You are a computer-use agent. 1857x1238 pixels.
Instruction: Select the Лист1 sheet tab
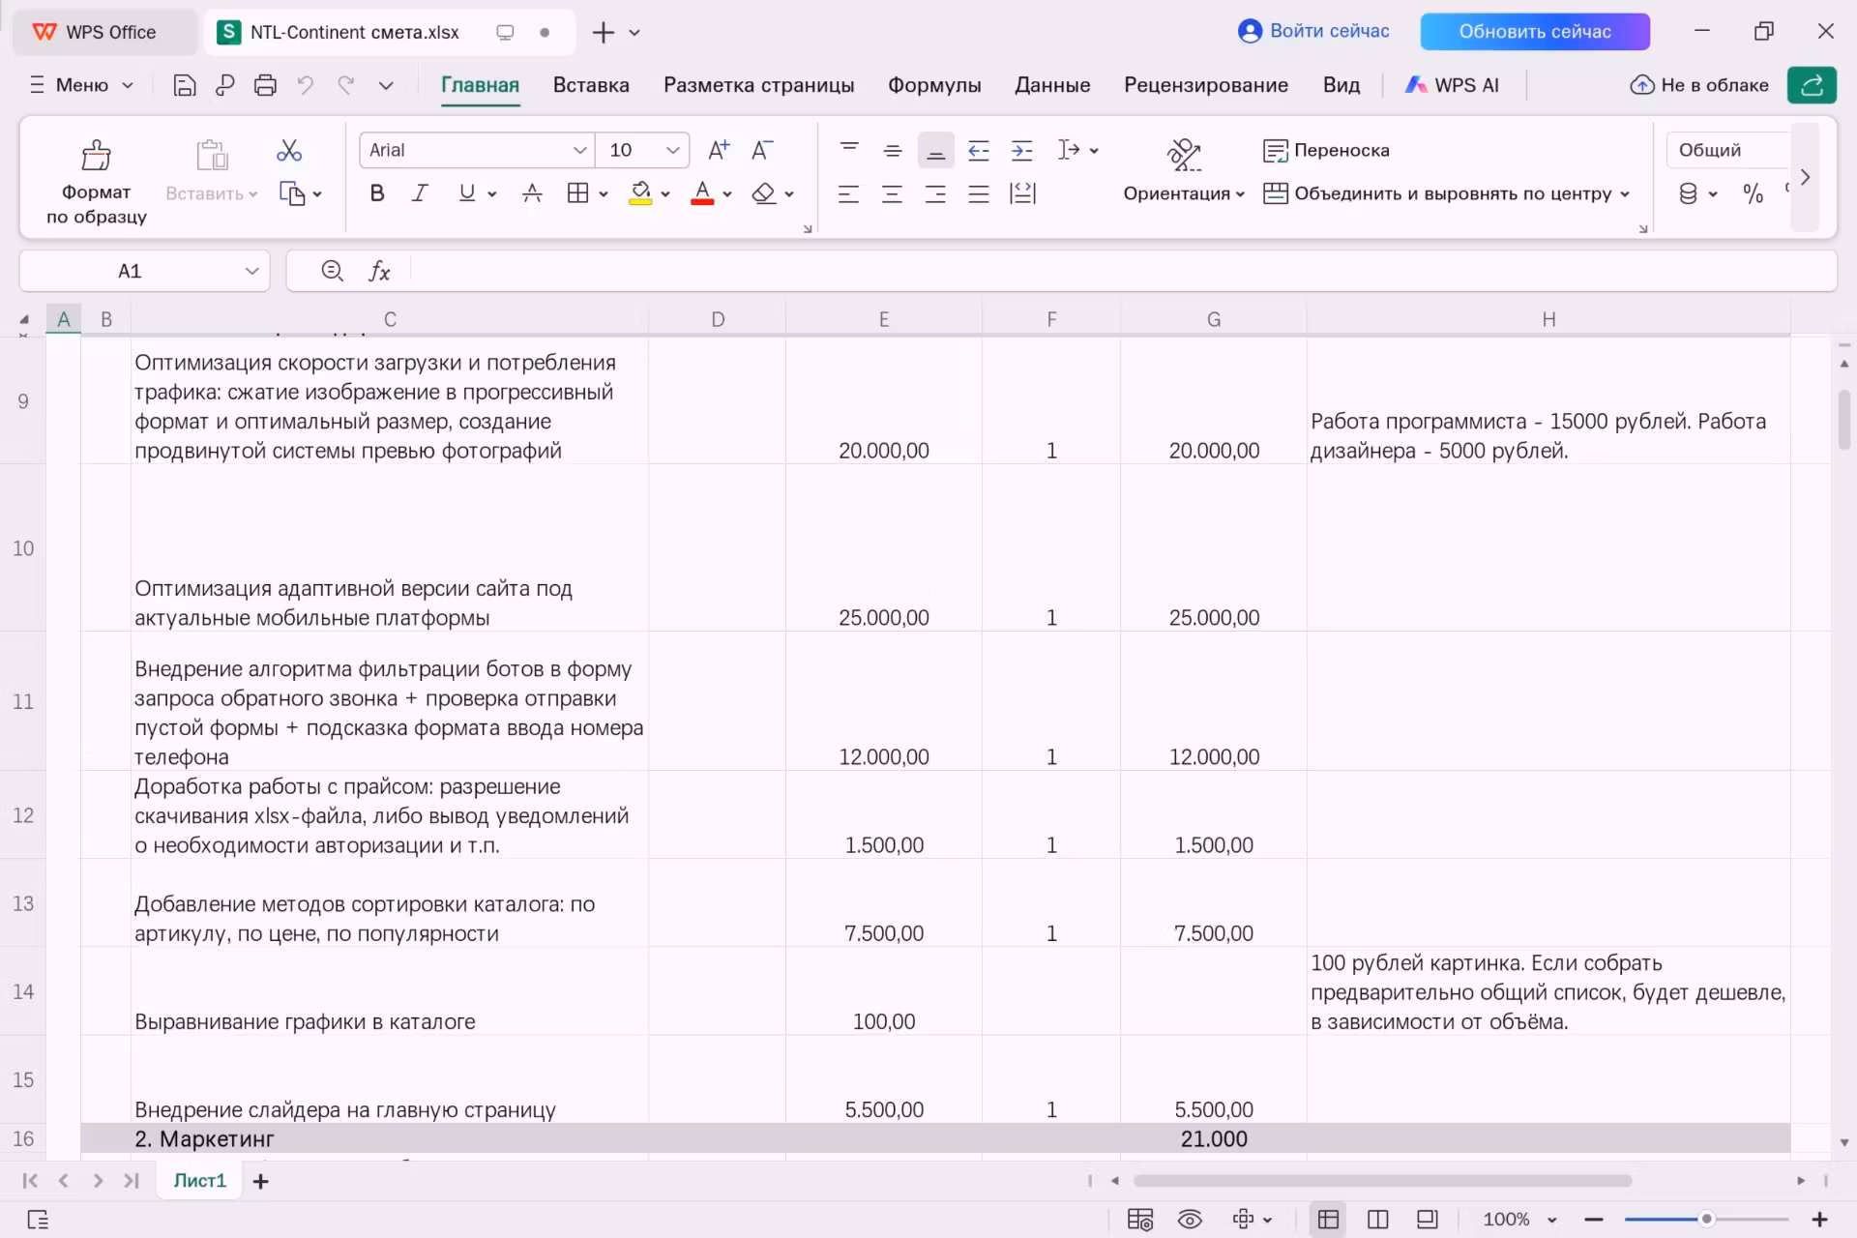199,1180
